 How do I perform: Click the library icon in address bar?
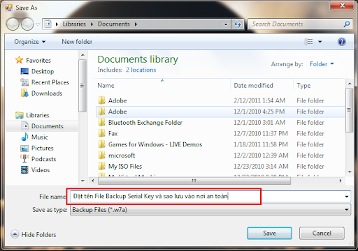tap(48, 24)
